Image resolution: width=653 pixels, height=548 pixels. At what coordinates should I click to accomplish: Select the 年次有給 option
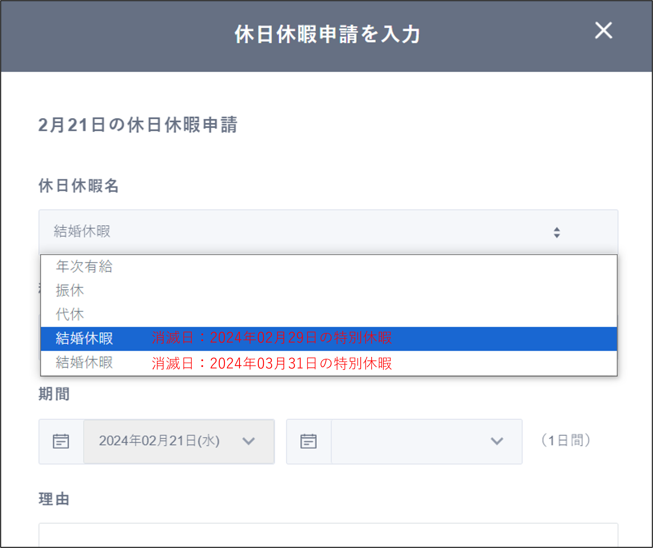coord(84,267)
